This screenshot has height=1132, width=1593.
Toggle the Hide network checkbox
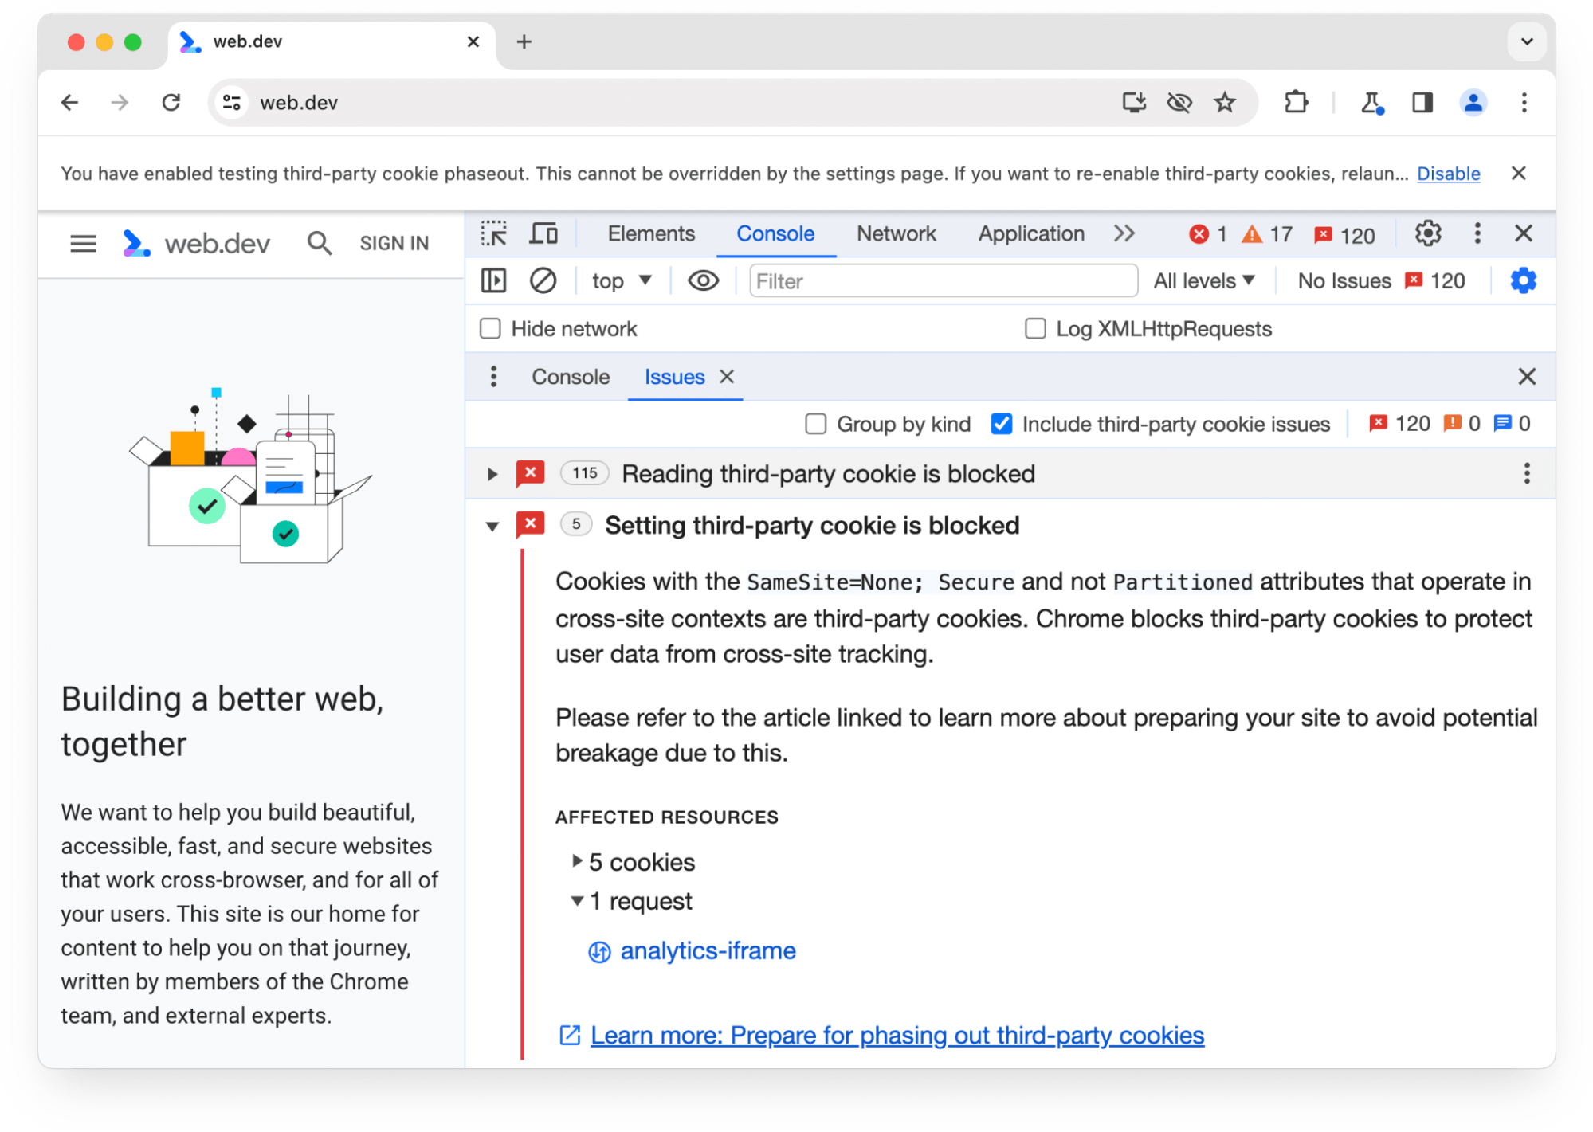[x=492, y=328]
